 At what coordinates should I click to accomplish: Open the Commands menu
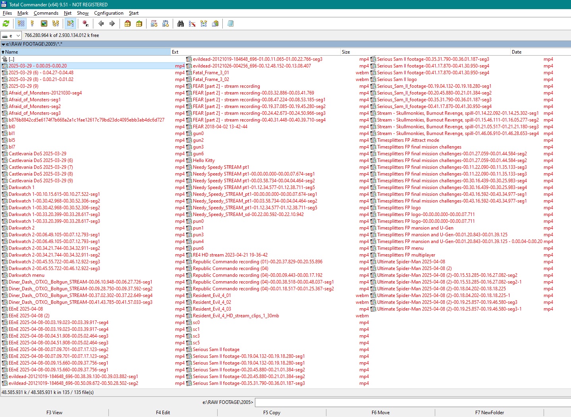point(46,13)
